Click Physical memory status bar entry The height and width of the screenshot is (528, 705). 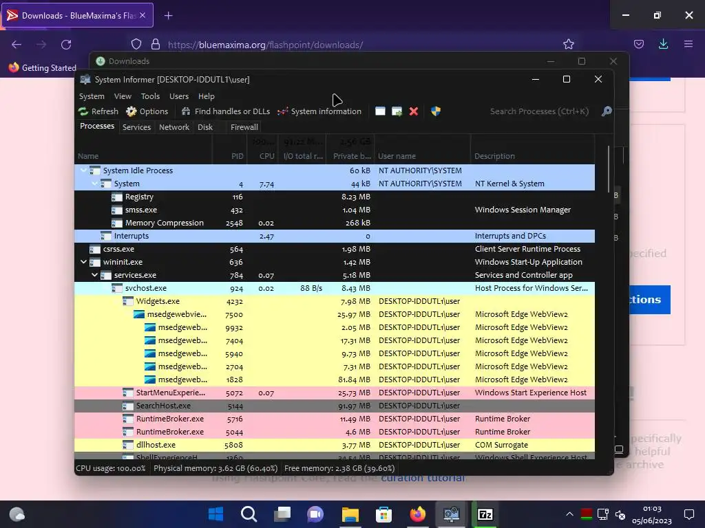pos(215,468)
